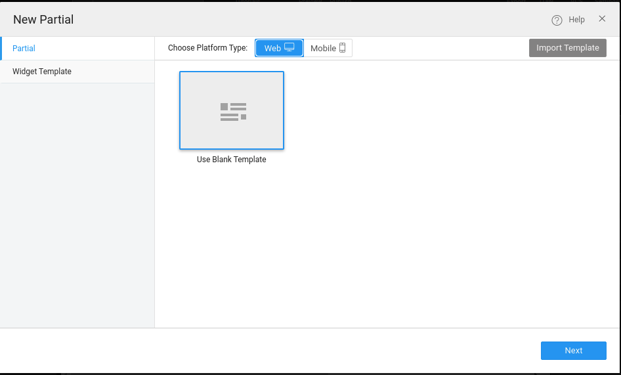Screen dimensions: 621x375
Task: Click the "Web" text in platform selector
Action: click(x=272, y=49)
